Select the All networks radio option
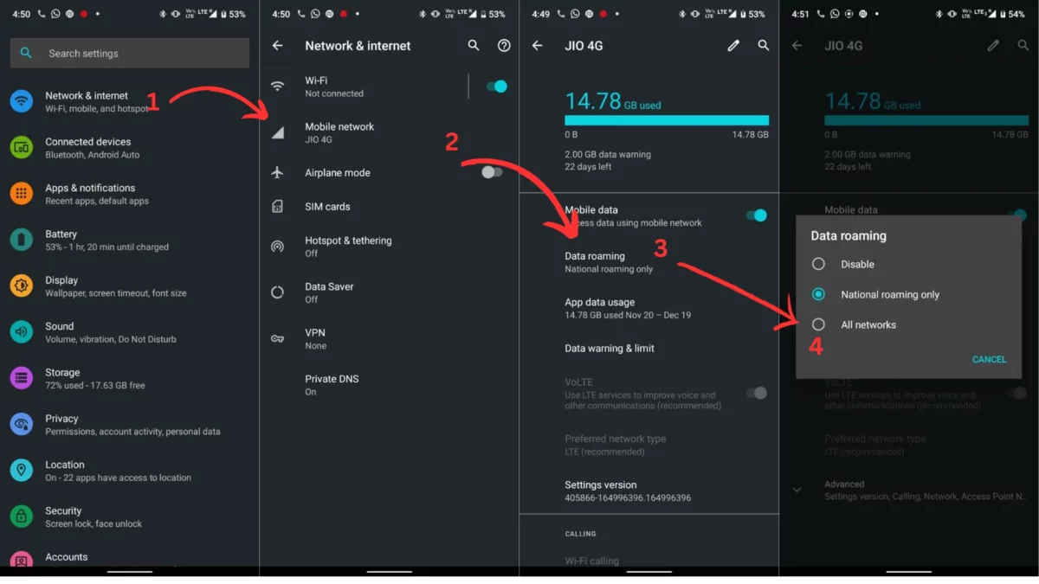Image resolution: width=1039 pixels, height=584 pixels. 818,324
